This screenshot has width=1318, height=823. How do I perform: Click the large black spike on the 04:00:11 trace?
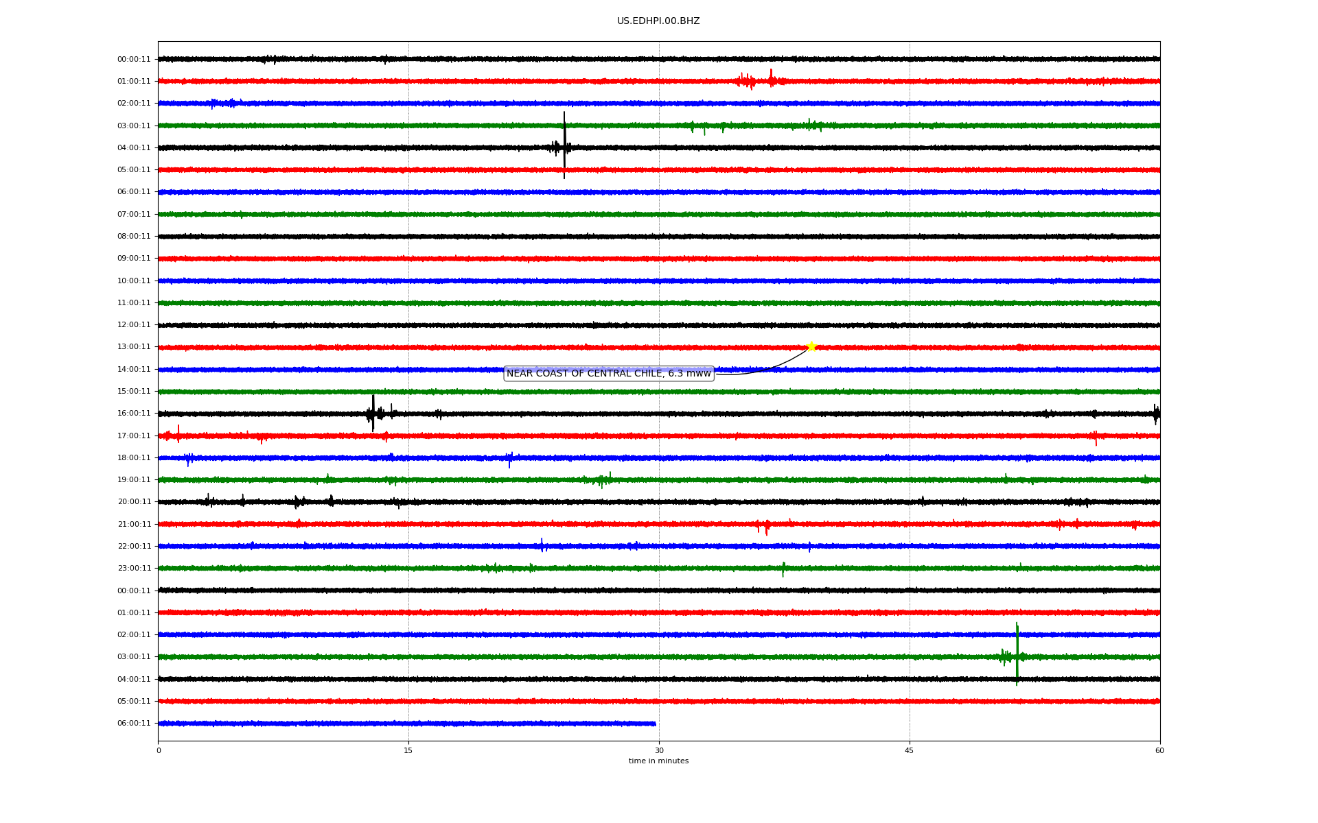pyautogui.click(x=564, y=146)
